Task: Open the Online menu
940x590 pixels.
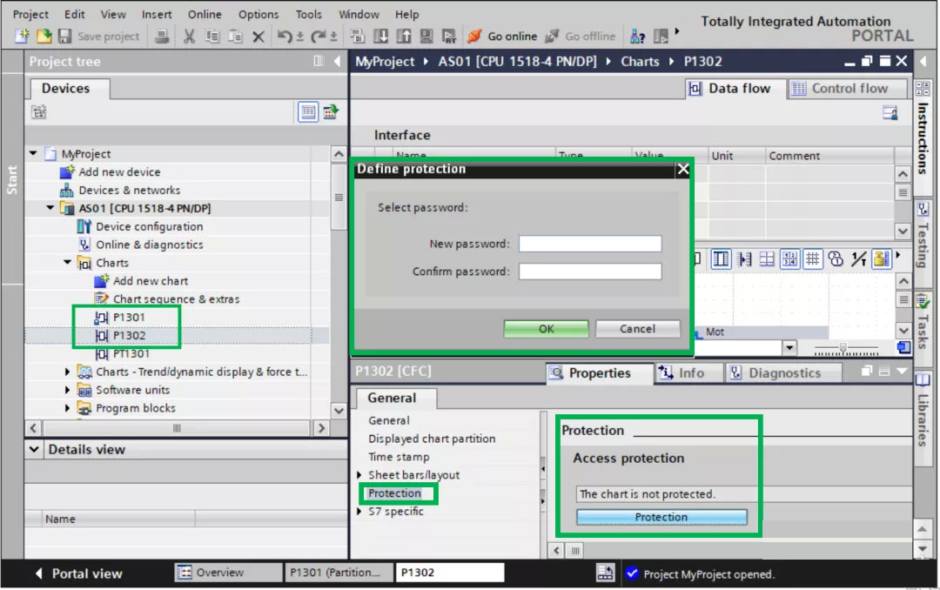Action: pyautogui.click(x=205, y=15)
